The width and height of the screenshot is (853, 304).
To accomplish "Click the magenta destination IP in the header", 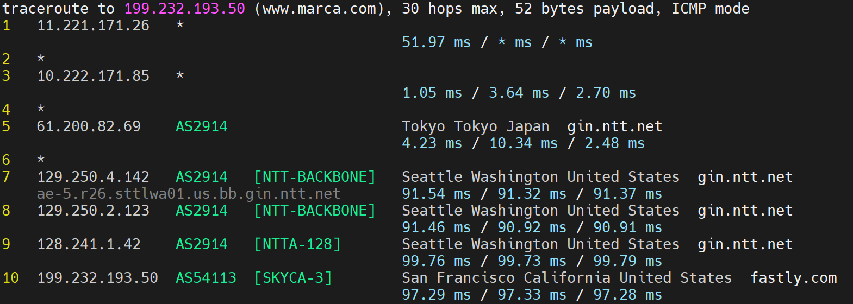I will click(184, 9).
